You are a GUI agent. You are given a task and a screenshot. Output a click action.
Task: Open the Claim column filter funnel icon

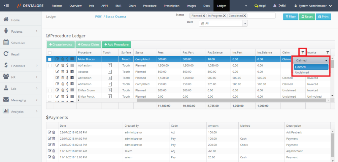coord(303,52)
